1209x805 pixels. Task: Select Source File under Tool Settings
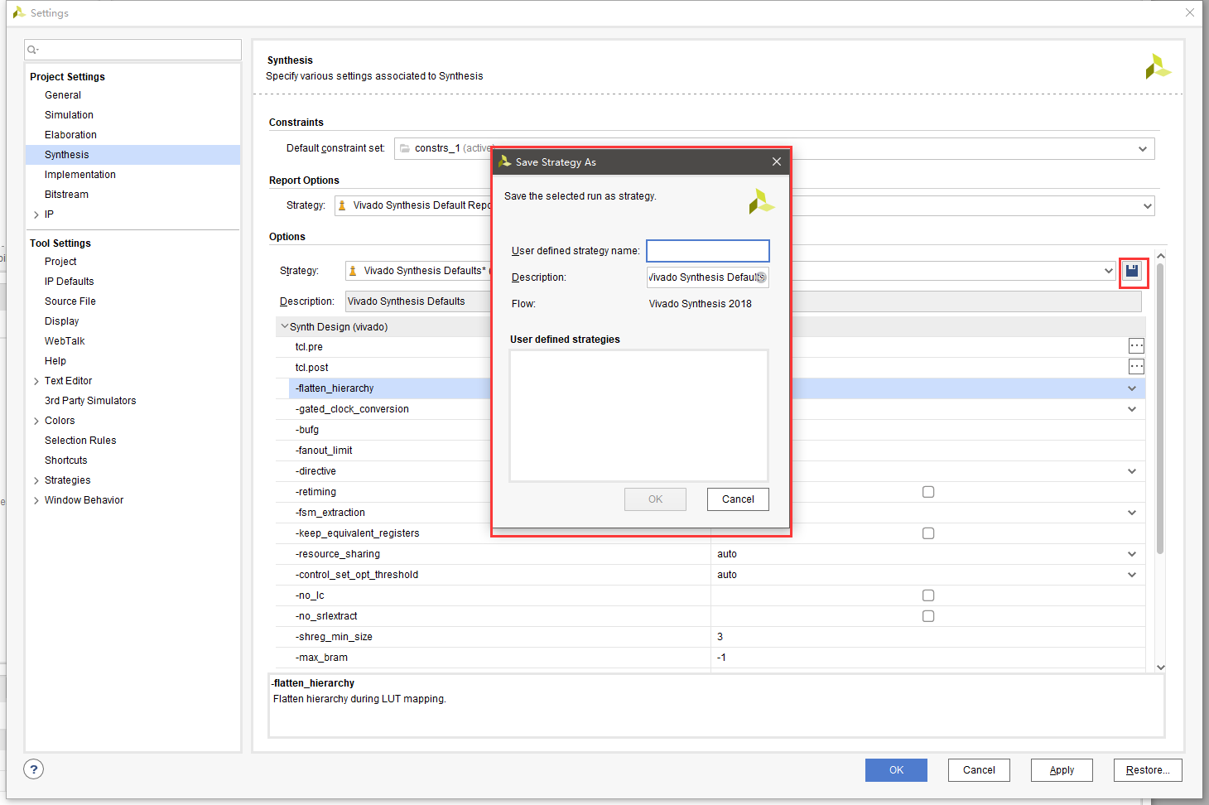click(x=70, y=301)
